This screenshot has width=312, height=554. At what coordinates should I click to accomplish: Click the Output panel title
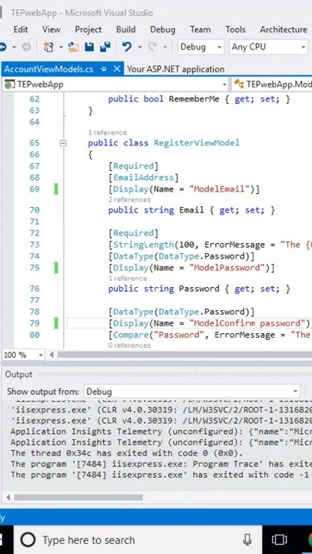point(18,374)
